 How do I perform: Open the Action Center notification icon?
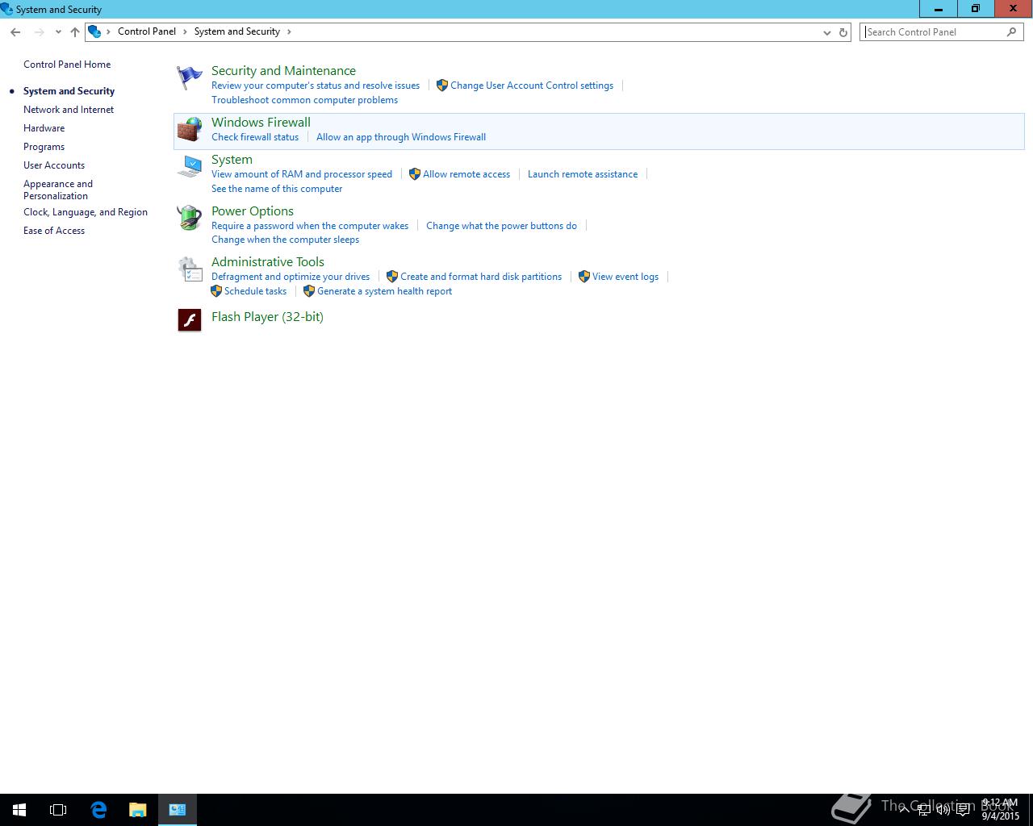[964, 810]
